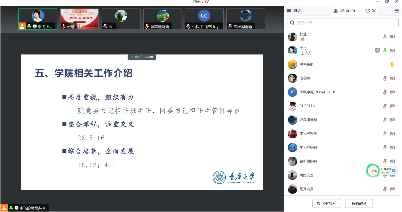Click 小程序用户OoyHDuUC's camera-off icon
The height and width of the screenshot is (212, 402).
click(x=392, y=92)
